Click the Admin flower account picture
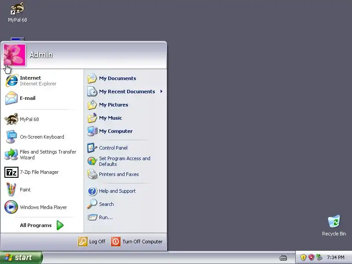 [15, 55]
